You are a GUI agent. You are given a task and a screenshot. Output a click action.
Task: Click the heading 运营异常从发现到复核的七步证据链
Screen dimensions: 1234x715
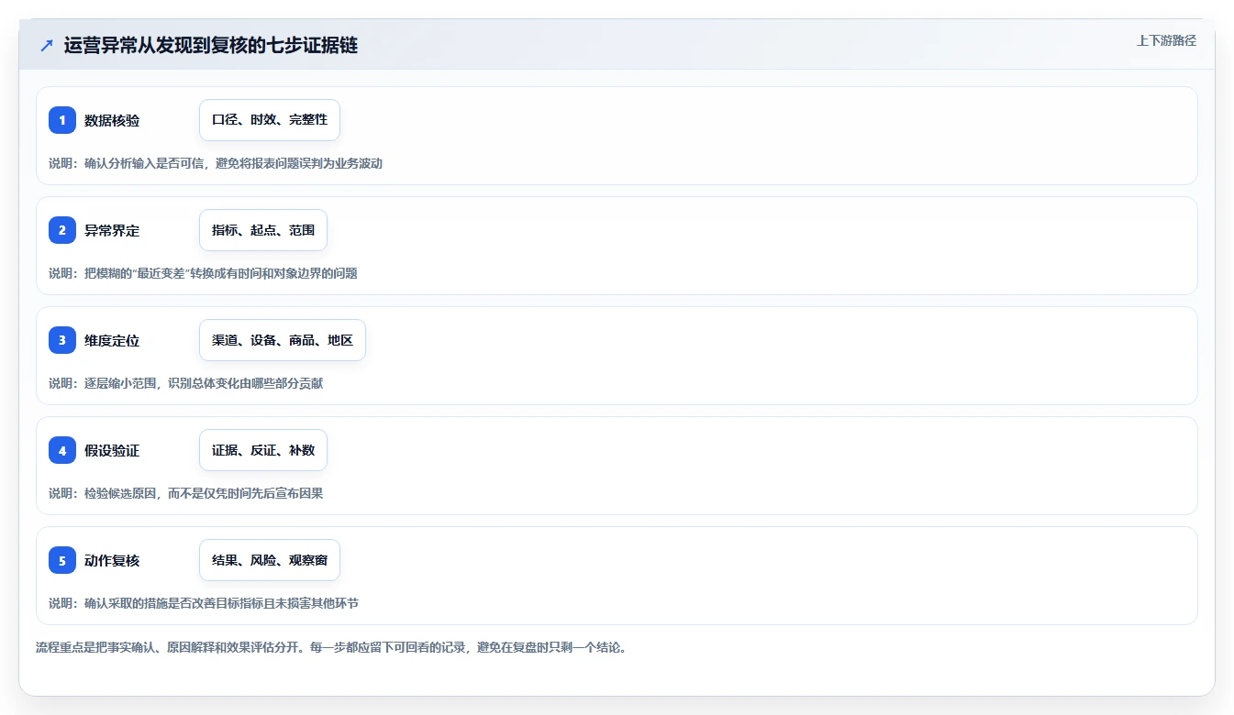tap(211, 46)
